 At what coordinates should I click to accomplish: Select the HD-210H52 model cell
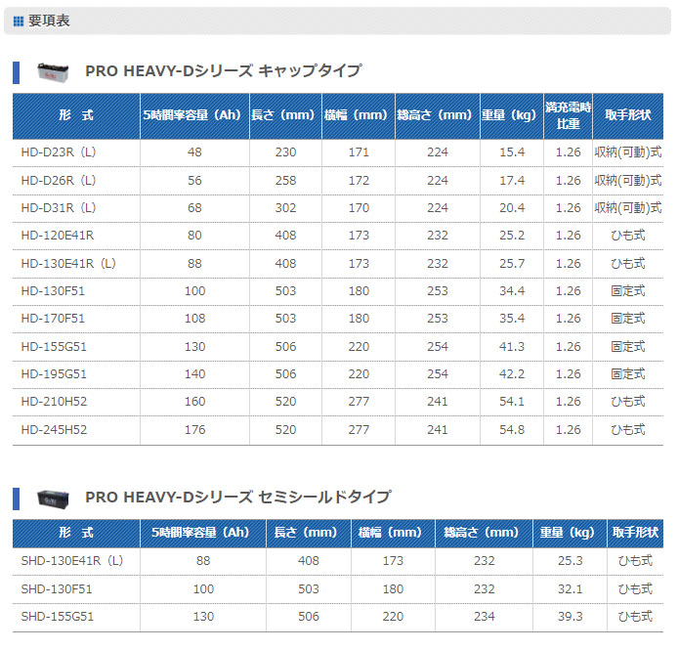point(76,402)
